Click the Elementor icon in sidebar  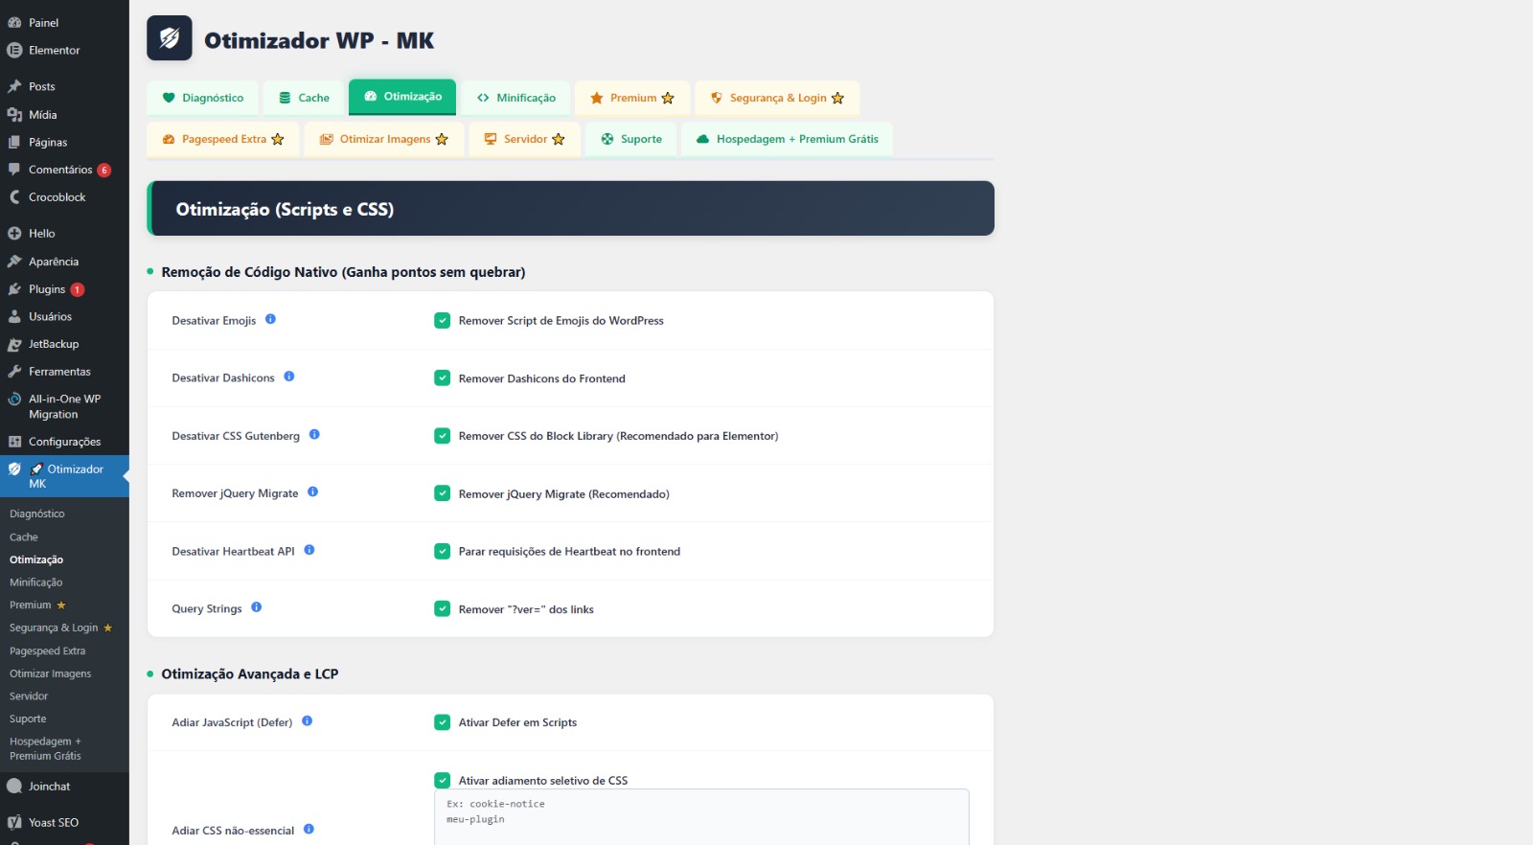click(x=14, y=50)
